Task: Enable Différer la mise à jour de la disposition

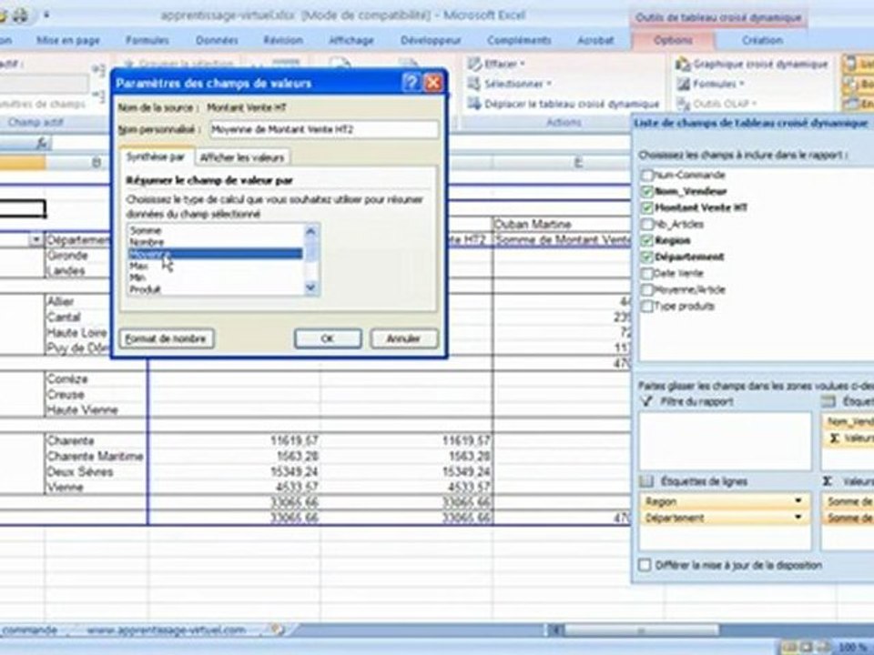Action: (x=645, y=565)
